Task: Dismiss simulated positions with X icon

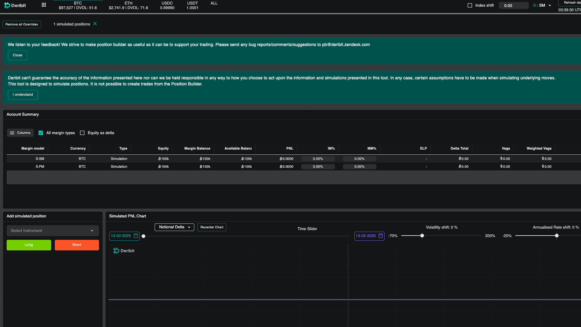Action: [95, 24]
